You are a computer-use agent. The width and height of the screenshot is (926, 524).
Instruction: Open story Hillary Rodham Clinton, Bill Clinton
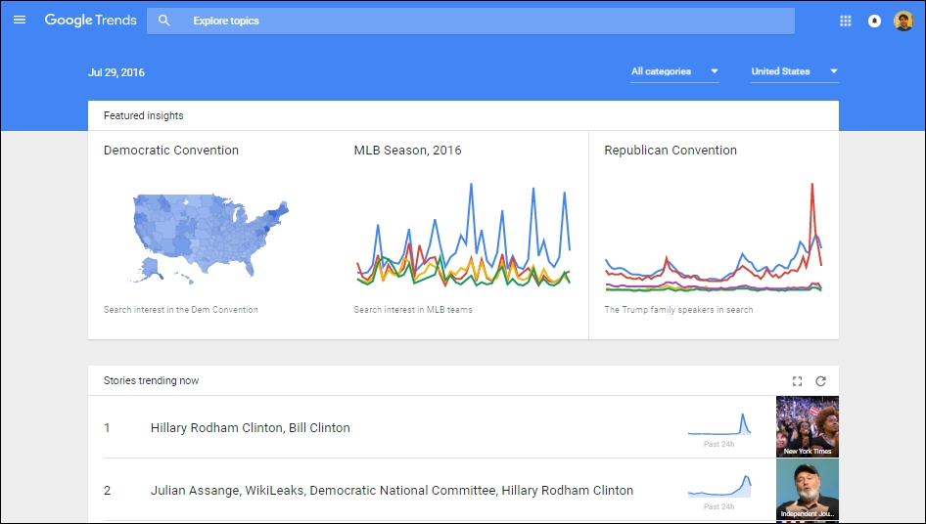(x=251, y=428)
